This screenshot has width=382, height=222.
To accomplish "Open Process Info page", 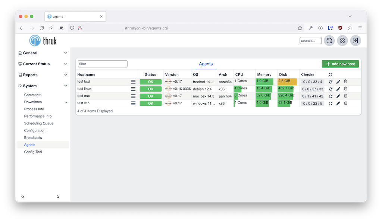I will (x=34, y=109).
